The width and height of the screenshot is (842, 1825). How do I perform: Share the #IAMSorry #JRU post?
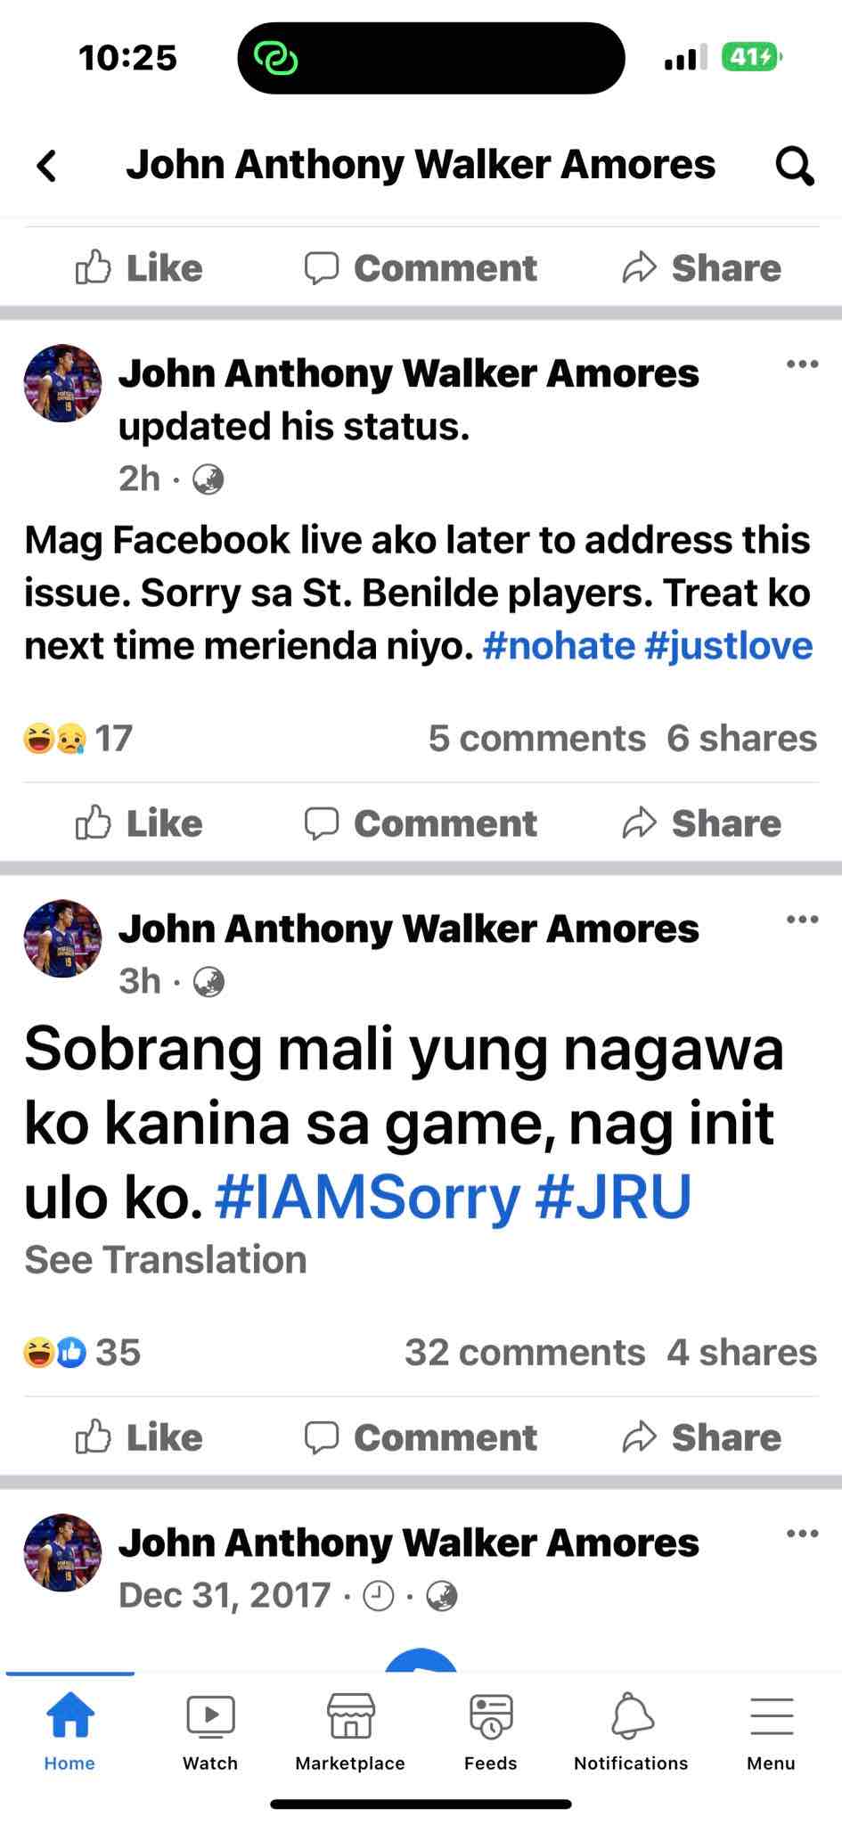pos(701,1437)
